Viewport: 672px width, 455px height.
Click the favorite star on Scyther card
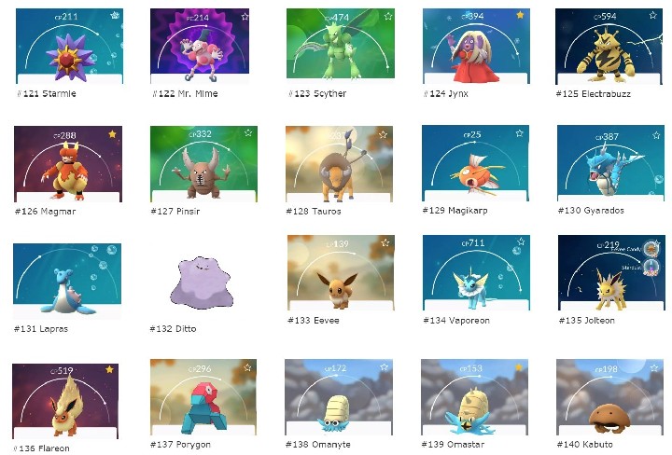[x=388, y=16]
